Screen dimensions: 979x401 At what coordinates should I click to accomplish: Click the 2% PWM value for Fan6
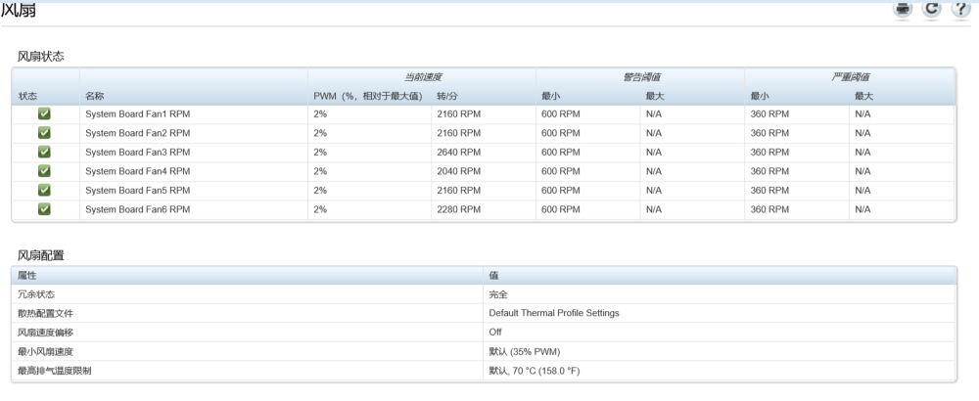coord(320,209)
